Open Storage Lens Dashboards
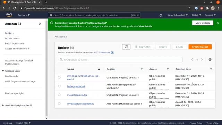Viewport: 222px width, 125px height. tap(11, 76)
